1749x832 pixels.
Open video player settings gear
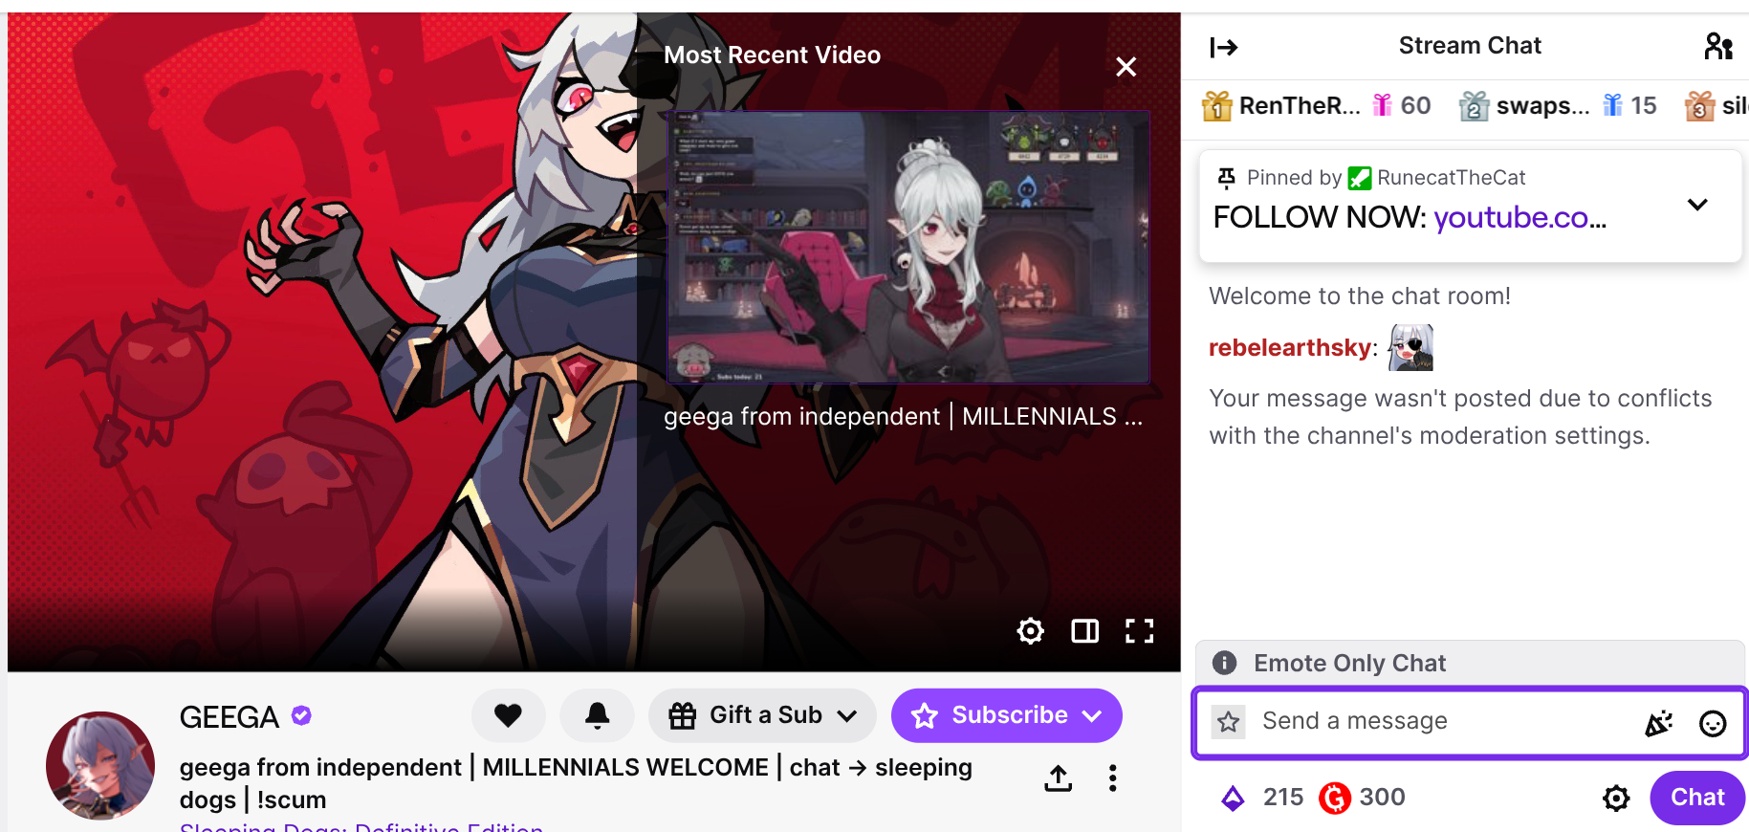point(1030,631)
